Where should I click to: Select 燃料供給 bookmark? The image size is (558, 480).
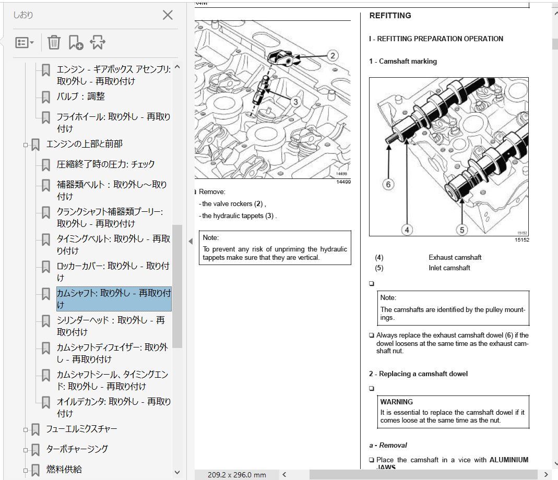click(64, 470)
